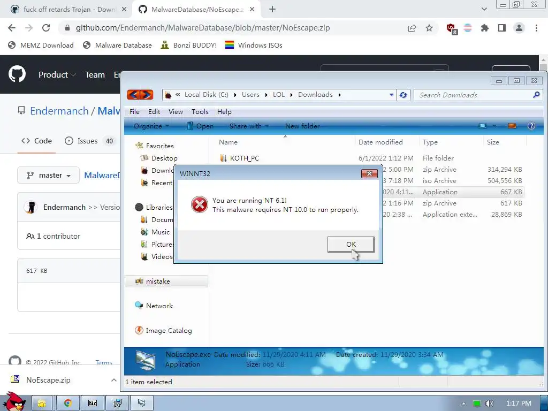Select the KOTH_PC folder
This screenshot has width=548, height=411.
pyautogui.click(x=244, y=158)
